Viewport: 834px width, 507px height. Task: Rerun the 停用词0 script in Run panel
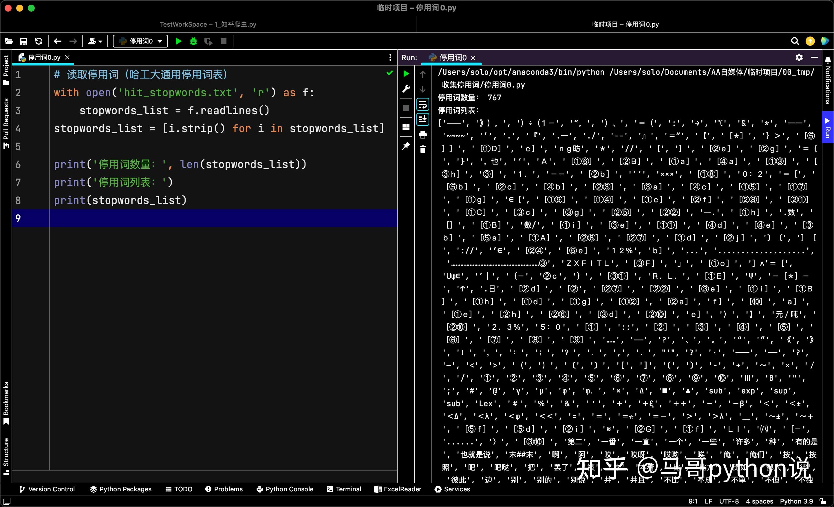click(x=406, y=74)
